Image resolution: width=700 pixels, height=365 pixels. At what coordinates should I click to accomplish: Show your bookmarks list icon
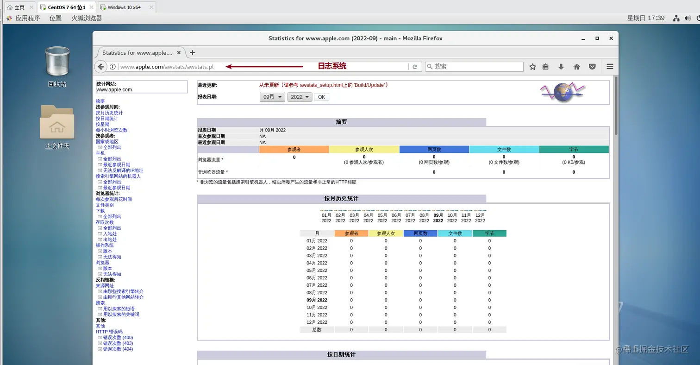tap(545, 67)
